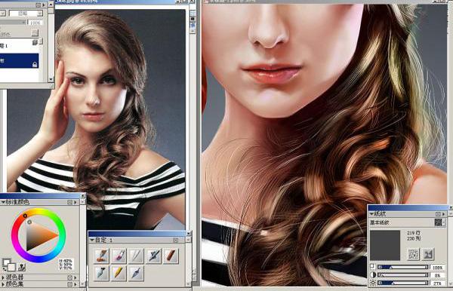Toggle the invert paper button

tap(413, 254)
